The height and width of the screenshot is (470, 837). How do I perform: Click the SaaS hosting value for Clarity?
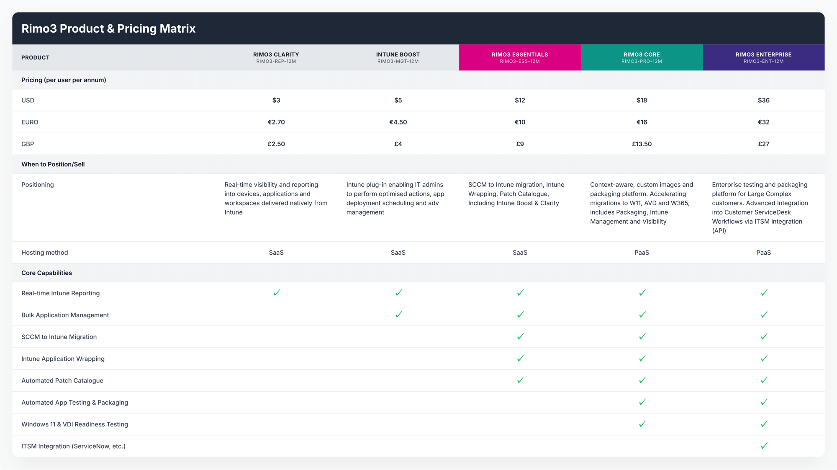click(x=276, y=253)
